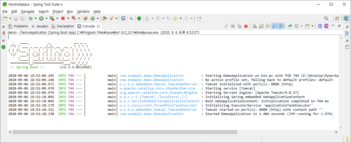Click the magnifier Quick Access search icon
Viewport: 351px width, 143px height.
click(x=326, y=18)
